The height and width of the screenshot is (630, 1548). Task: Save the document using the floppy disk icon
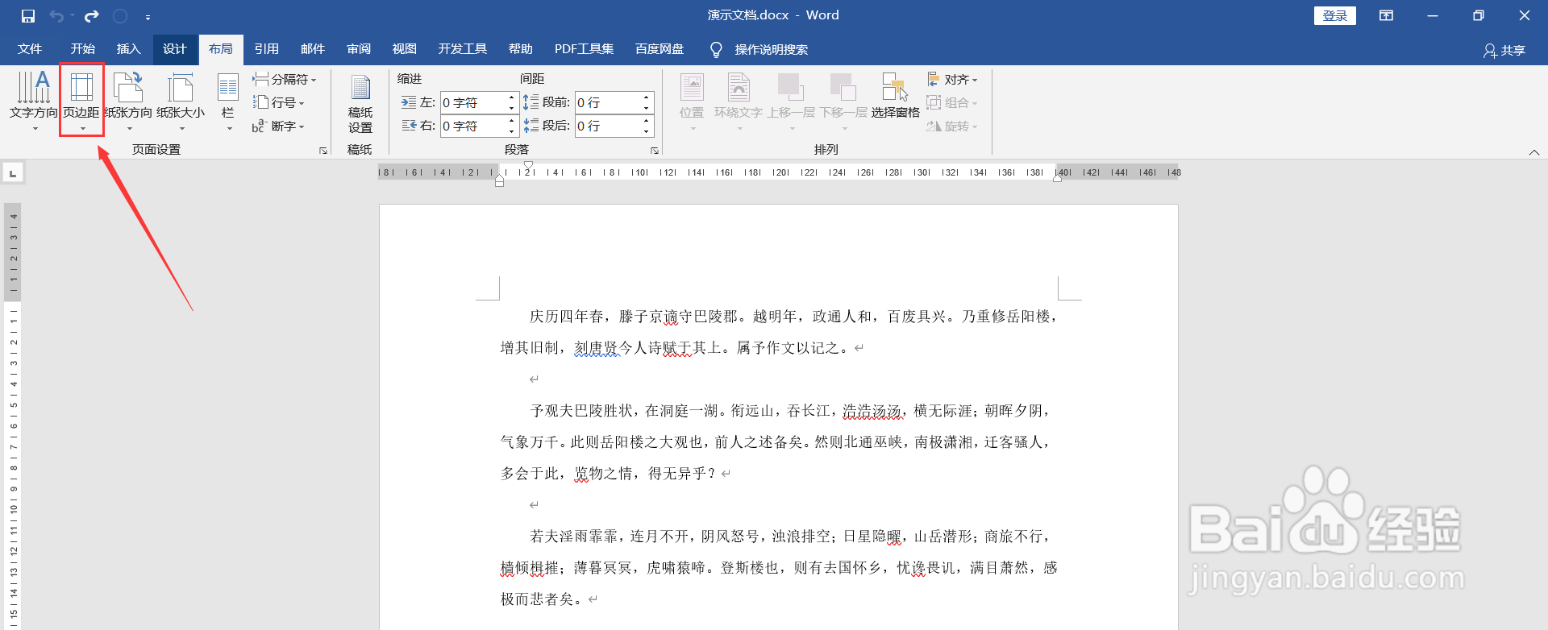tap(28, 16)
